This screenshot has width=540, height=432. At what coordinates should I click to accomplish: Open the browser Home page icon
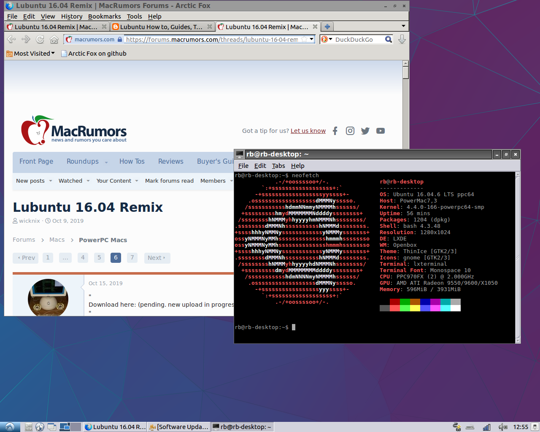click(54, 39)
